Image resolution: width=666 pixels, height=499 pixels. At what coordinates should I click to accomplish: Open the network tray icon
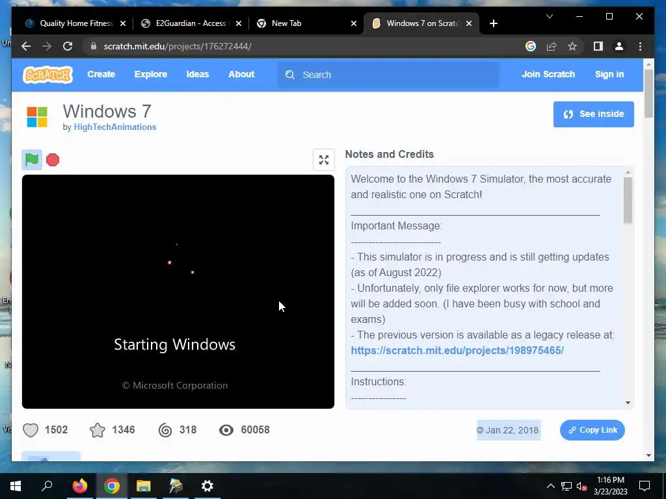(x=566, y=486)
